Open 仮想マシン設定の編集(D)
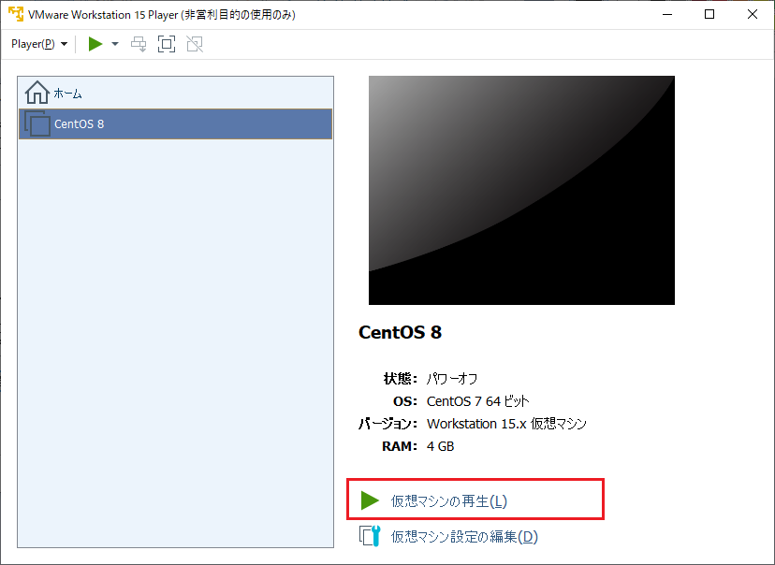775x565 pixels. click(x=461, y=536)
